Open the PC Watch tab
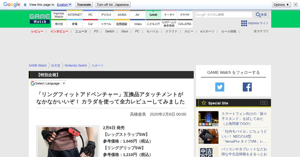 pyautogui.click(x=90, y=14)
